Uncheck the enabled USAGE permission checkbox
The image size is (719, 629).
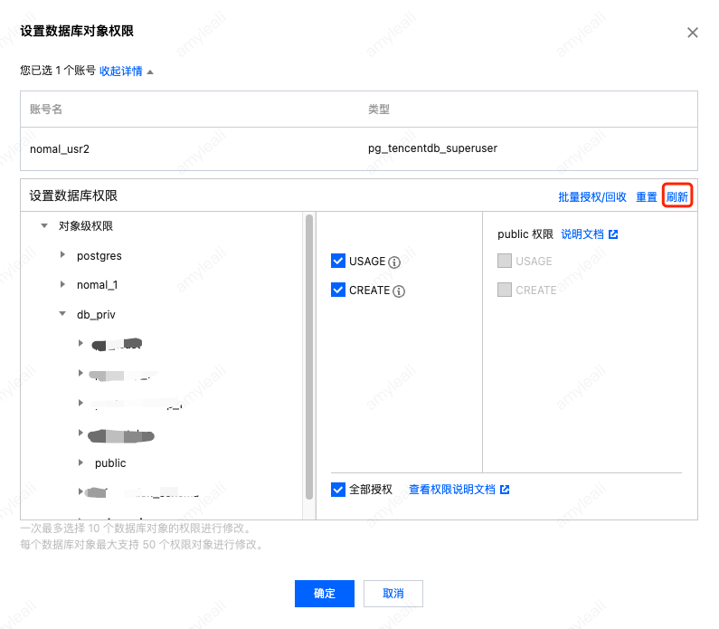point(338,261)
